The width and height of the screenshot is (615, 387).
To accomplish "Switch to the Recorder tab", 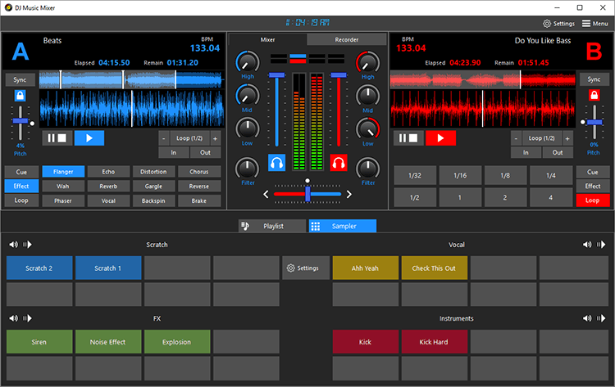I will (x=346, y=39).
